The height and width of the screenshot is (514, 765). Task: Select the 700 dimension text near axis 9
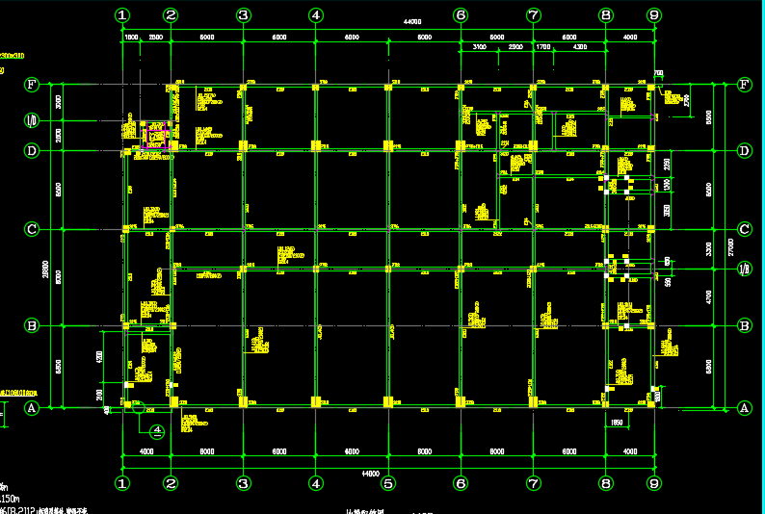(x=659, y=73)
